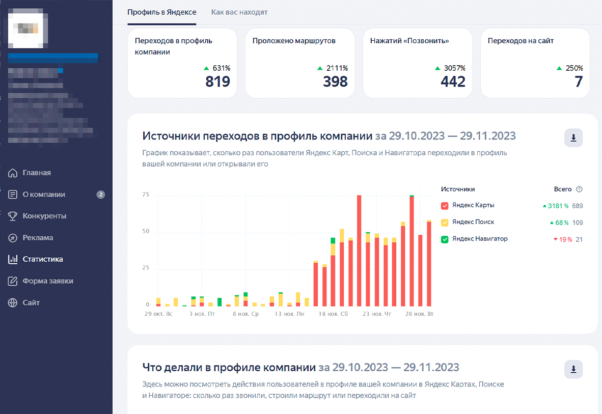
Task: Click the Яндекс Поиск legend label
Action: click(473, 222)
